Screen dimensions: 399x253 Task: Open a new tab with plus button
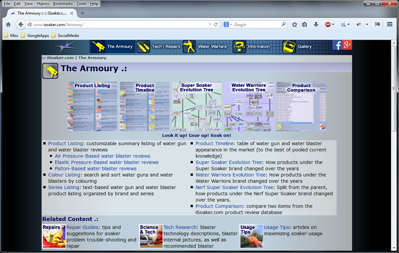pyautogui.click(x=83, y=13)
